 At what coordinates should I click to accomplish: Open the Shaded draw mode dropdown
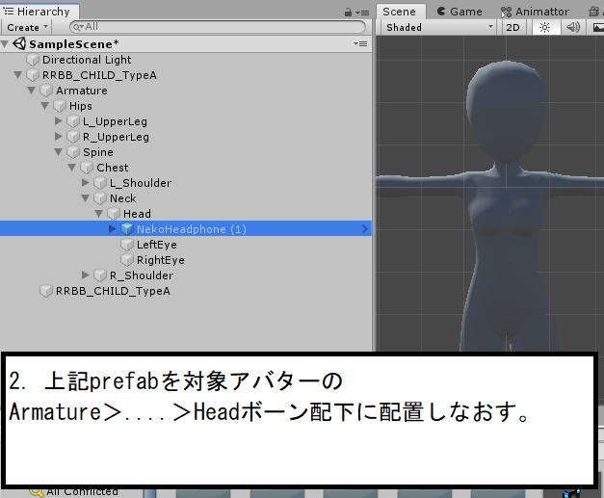pyautogui.click(x=438, y=27)
